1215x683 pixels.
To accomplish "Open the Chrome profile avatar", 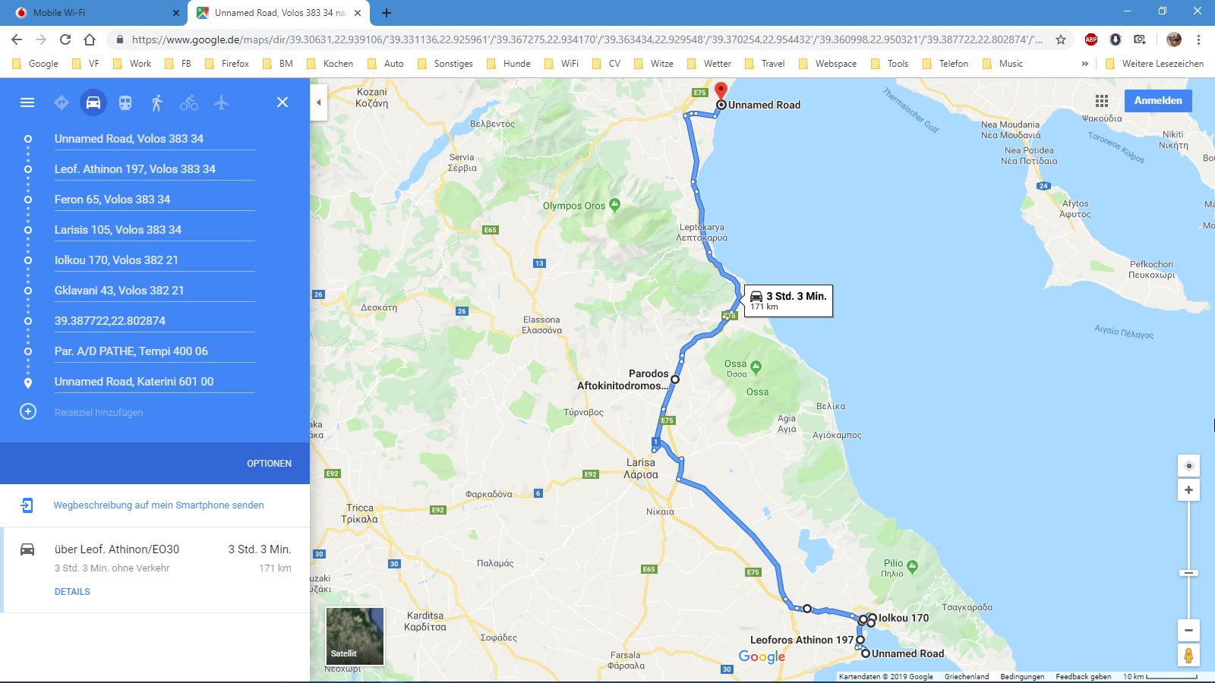I will tap(1174, 39).
